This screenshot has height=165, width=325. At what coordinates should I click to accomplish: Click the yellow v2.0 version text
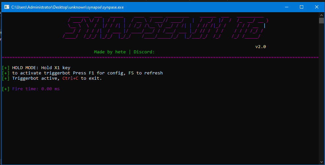pyautogui.click(x=260, y=47)
